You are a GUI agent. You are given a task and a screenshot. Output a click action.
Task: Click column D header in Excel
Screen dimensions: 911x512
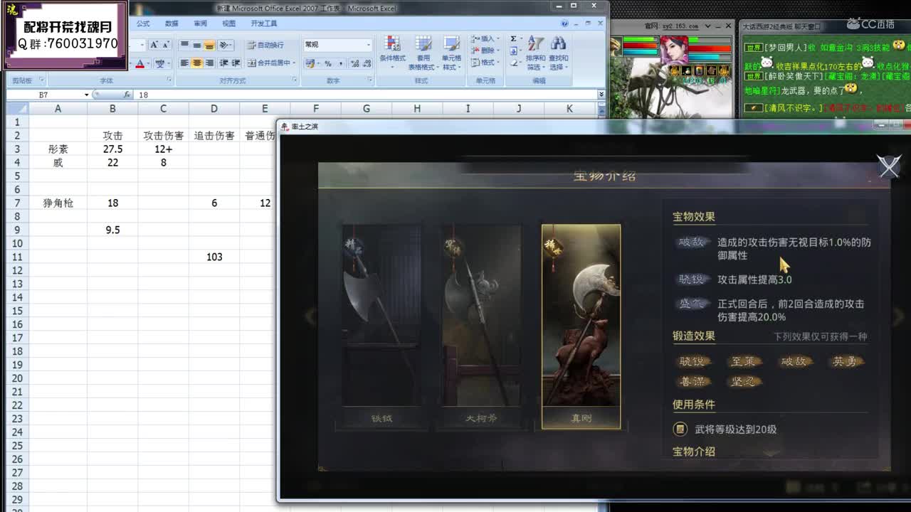pyautogui.click(x=214, y=109)
